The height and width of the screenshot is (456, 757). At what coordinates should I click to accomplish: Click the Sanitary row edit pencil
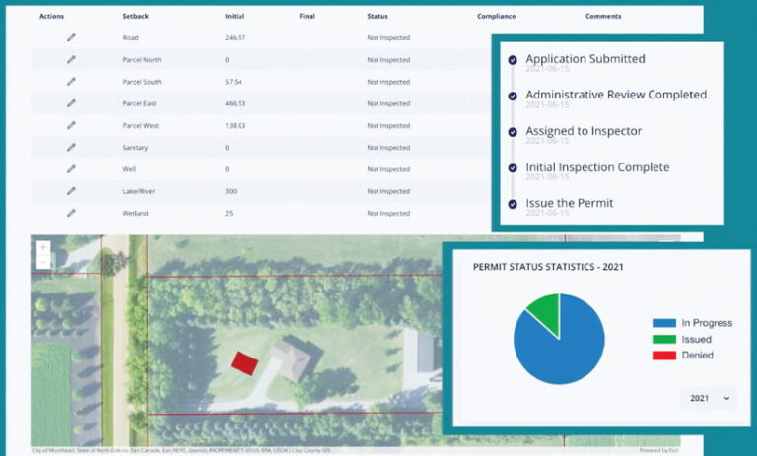point(71,147)
